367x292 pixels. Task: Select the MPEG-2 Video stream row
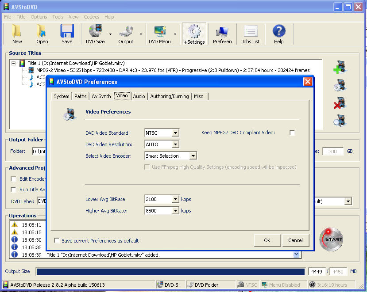[x=173, y=70]
